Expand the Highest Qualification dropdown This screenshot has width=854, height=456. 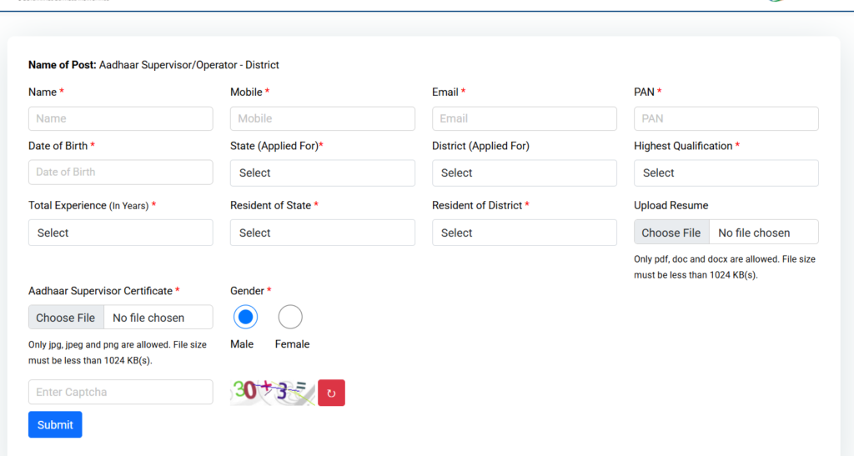point(726,173)
